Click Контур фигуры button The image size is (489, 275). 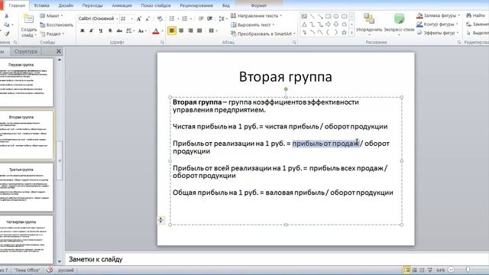(x=437, y=24)
